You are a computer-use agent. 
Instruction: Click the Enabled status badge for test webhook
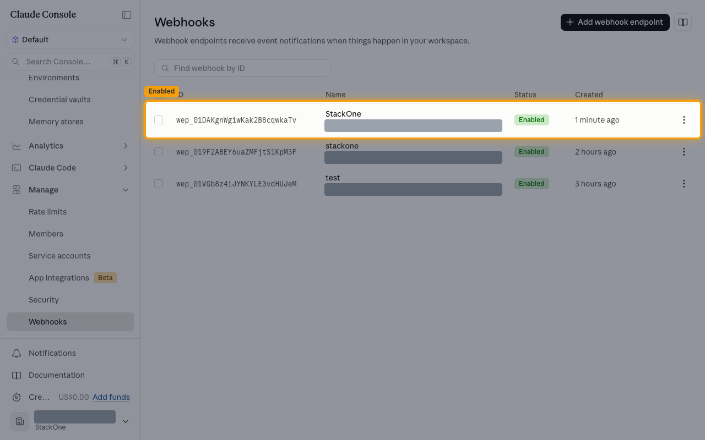[532, 184]
